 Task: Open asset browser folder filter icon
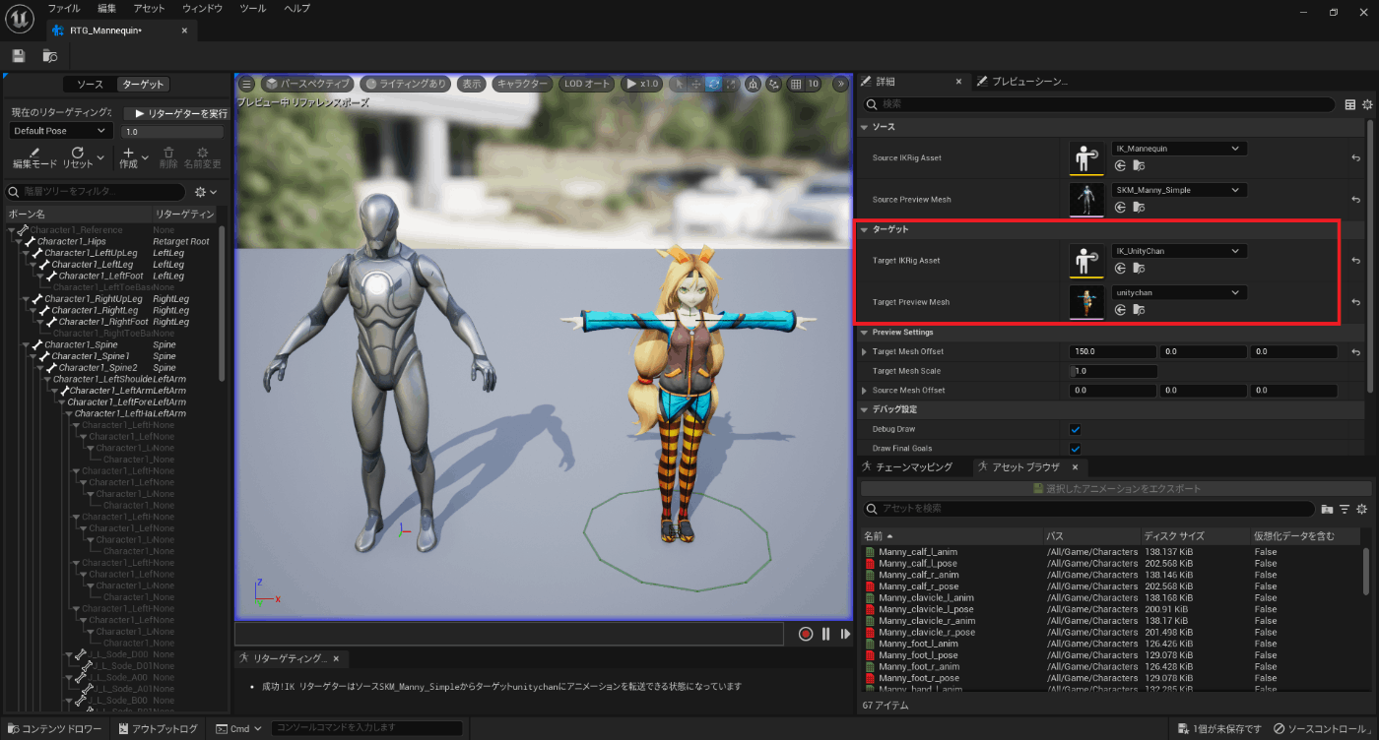pos(1327,509)
